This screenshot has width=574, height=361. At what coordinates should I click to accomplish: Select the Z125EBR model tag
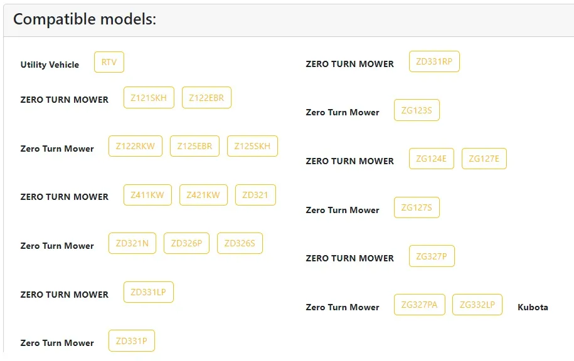click(x=194, y=146)
